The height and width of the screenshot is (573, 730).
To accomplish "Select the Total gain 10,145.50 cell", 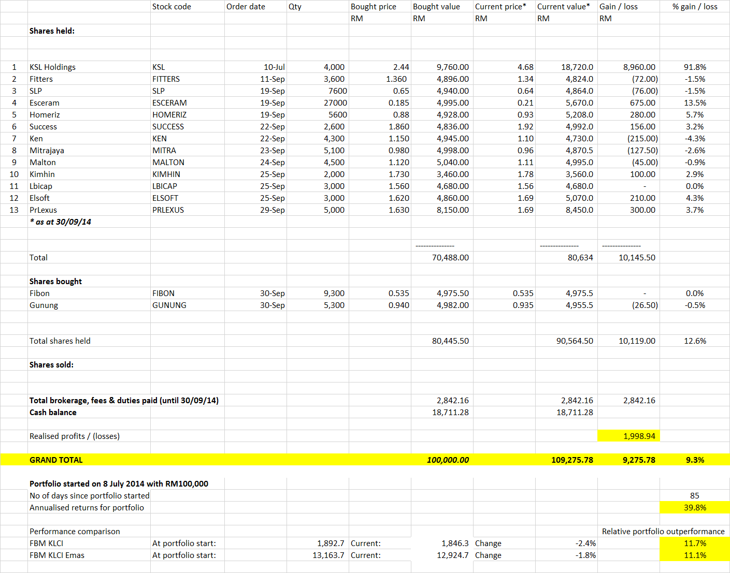I will 628,257.
